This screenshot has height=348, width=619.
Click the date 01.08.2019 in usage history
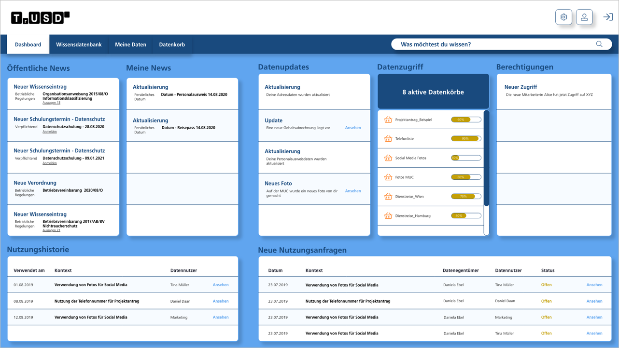[23, 285]
